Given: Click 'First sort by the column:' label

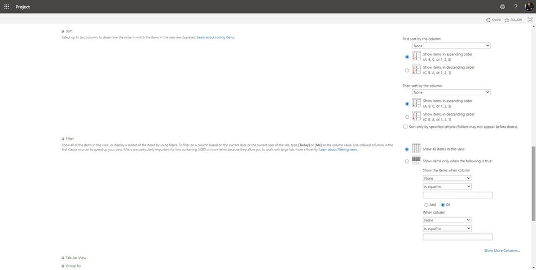Looking at the screenshot, I should click(422, 39).
